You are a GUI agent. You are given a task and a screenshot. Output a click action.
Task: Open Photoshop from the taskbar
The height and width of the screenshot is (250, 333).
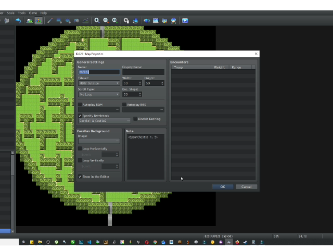pos(81,242)
